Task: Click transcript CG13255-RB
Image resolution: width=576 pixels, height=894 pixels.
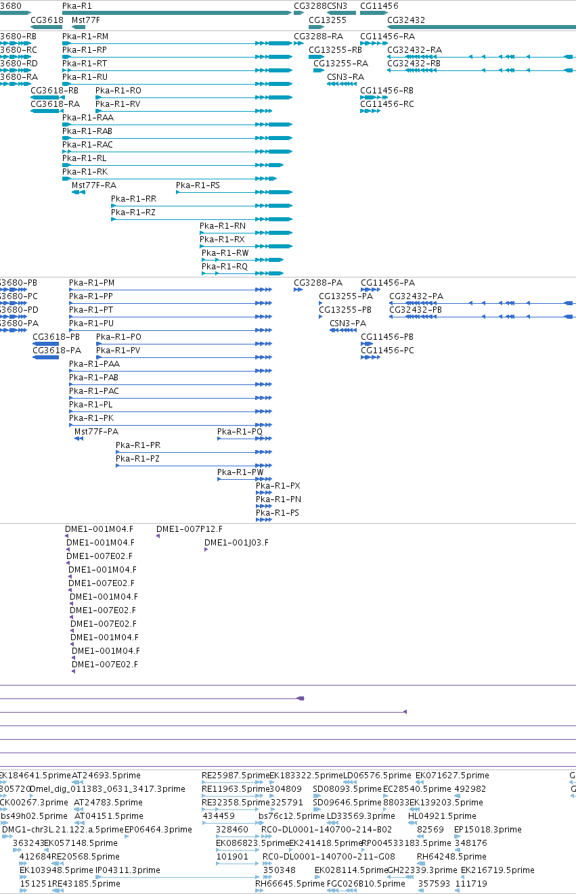Action: click(x=336, y=50)
